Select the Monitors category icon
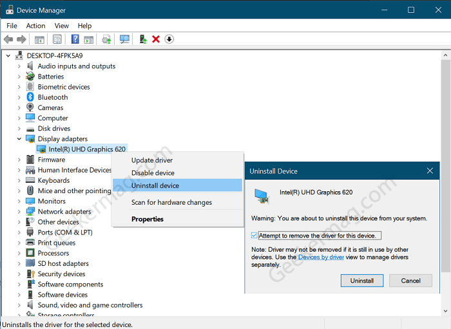451x329 pixels. (30, 201)
